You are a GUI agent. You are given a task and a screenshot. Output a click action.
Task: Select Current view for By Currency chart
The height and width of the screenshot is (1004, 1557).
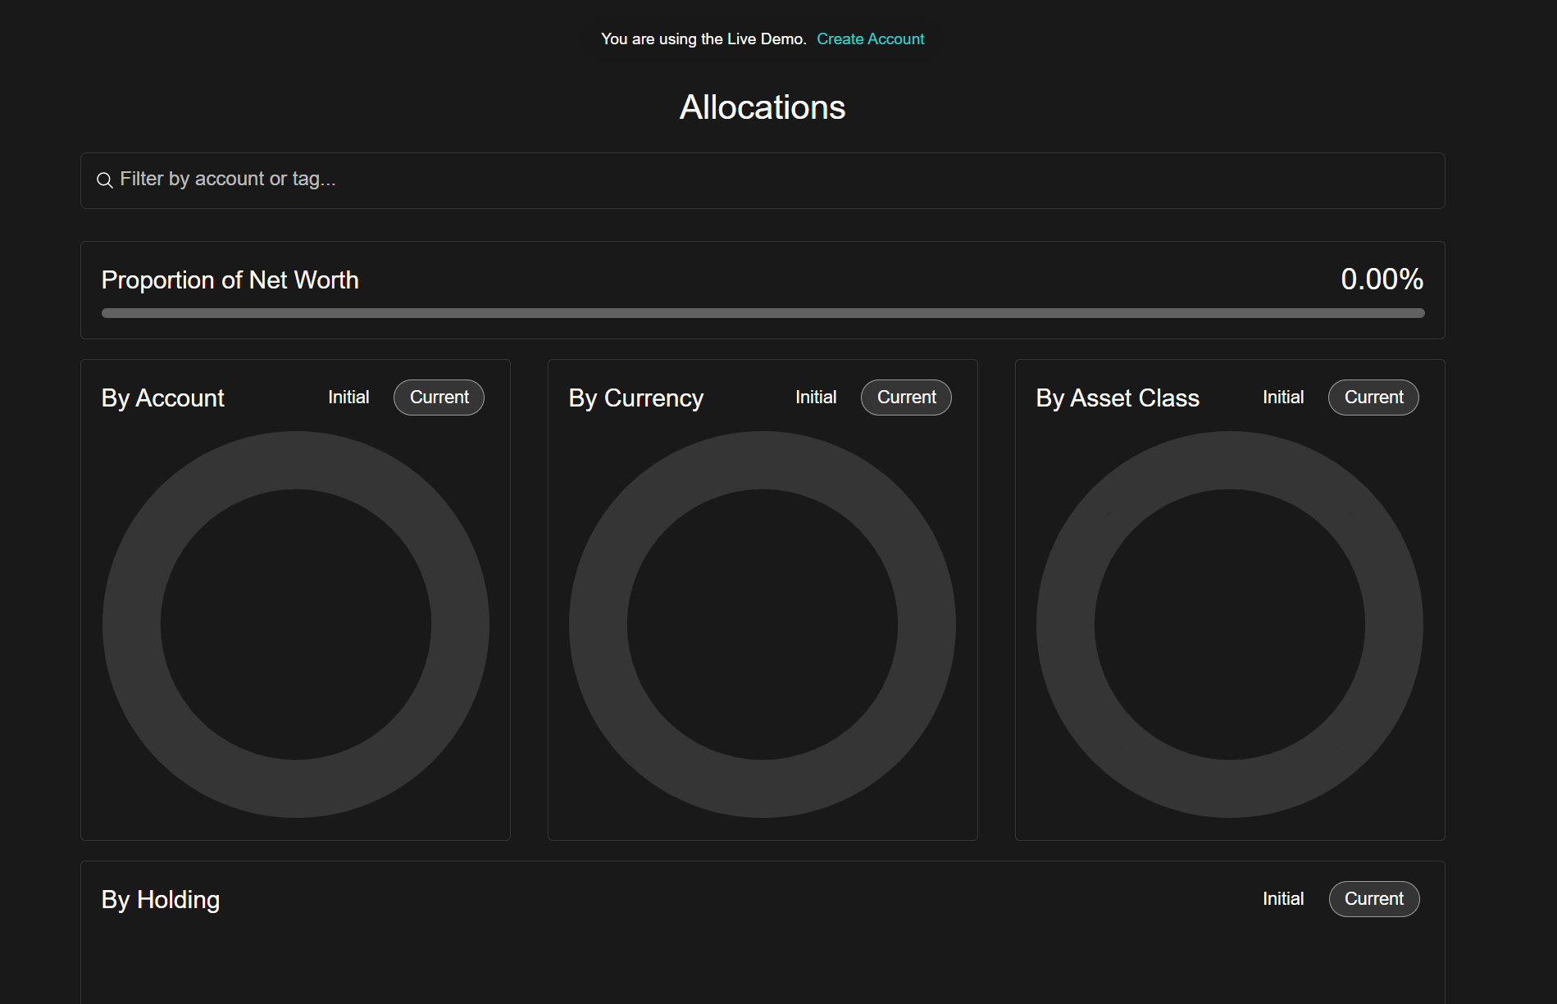click(x=906, y=397)
